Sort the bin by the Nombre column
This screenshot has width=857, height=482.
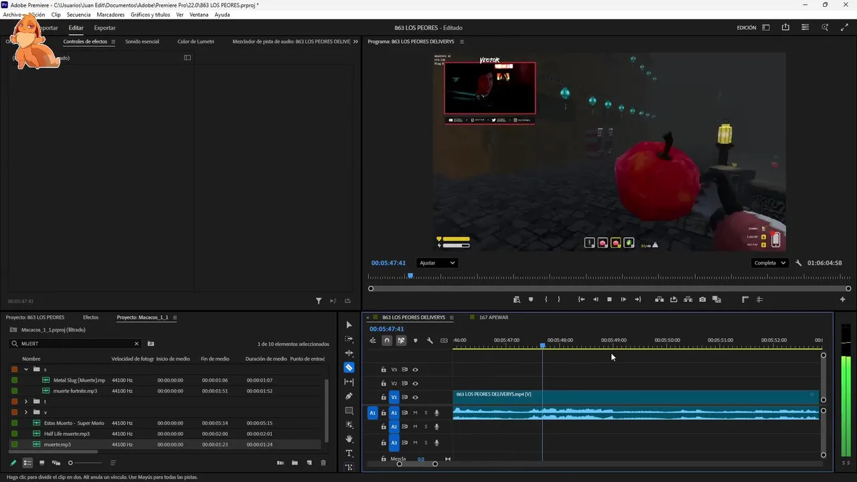point(31,359)
